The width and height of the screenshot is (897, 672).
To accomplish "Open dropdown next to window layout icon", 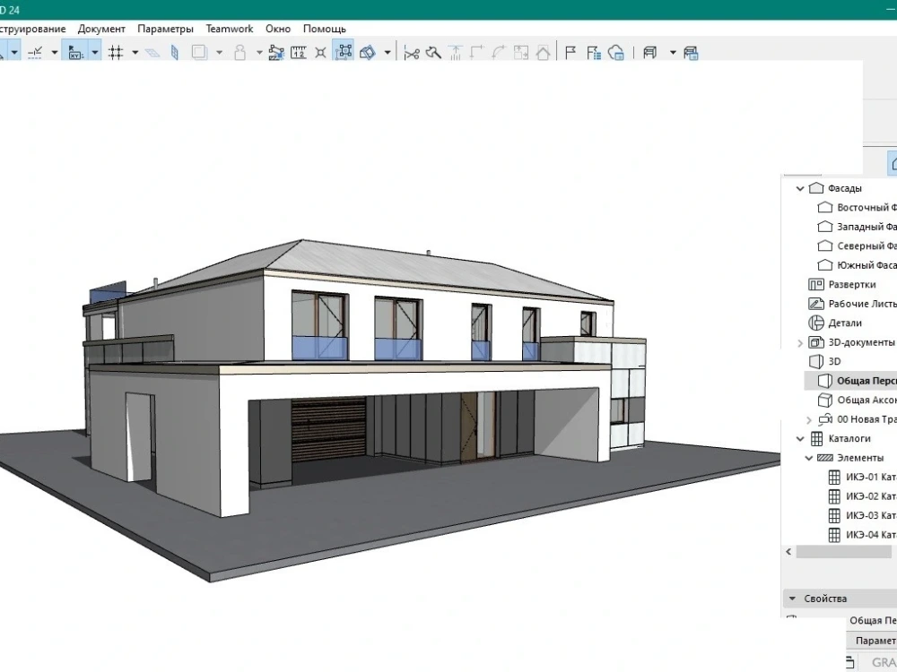I will [673, 53].
